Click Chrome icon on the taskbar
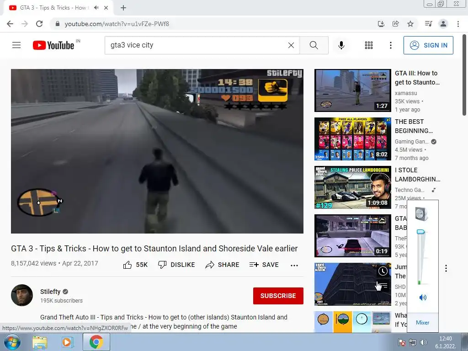Image resolution: width=468 pixels, height=351 pixels. [x=96, y=342]
